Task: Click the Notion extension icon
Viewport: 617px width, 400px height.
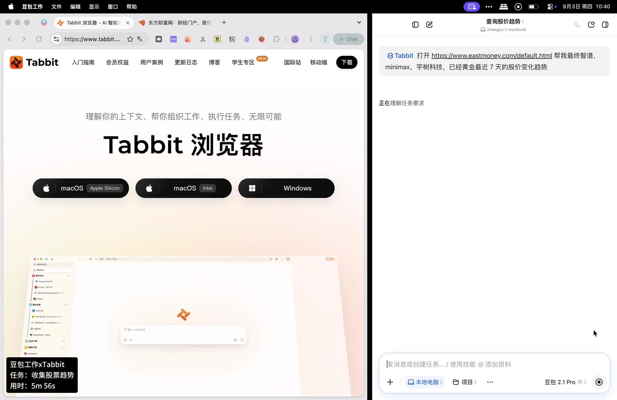Action: click(232, 39)
